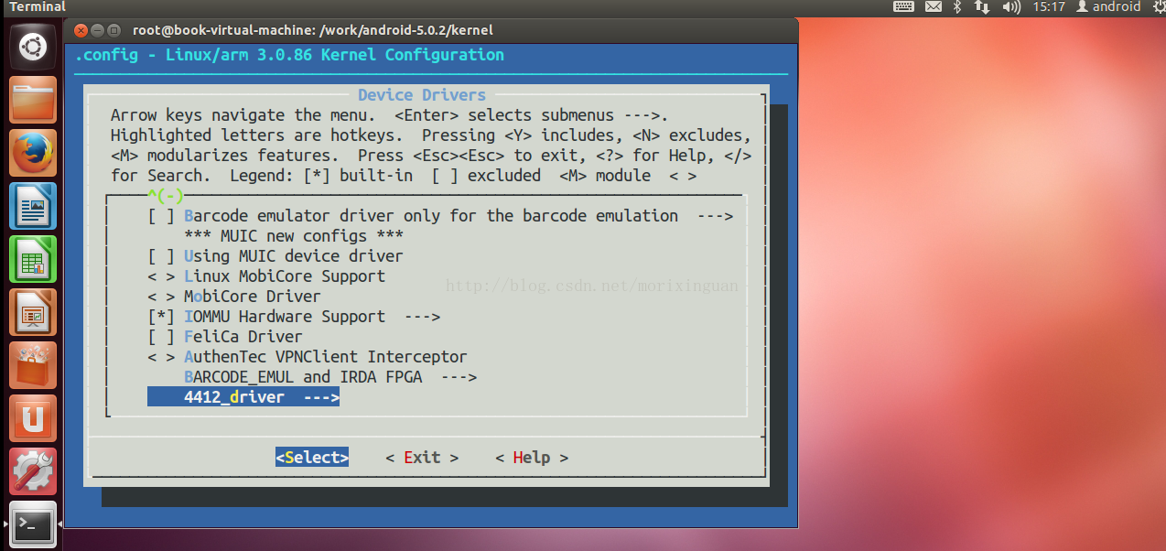Enable Using MUIC device driver option
This screenshot has width=1166, height=551.
pyautogui.click(x=161, y=256)
